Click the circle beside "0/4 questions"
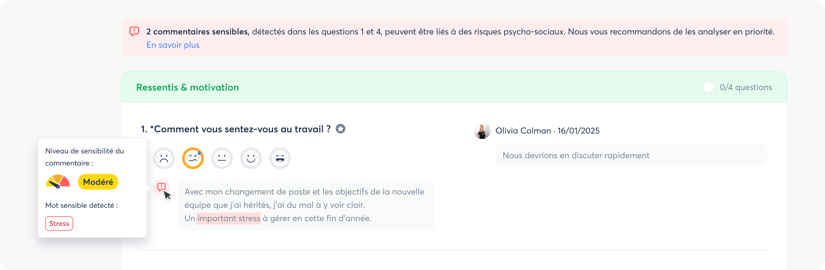 [x=709, y=87]
